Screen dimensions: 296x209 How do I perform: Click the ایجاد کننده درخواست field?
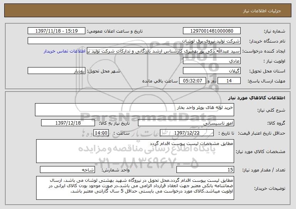pyautogui.click(x=164, y=51)
